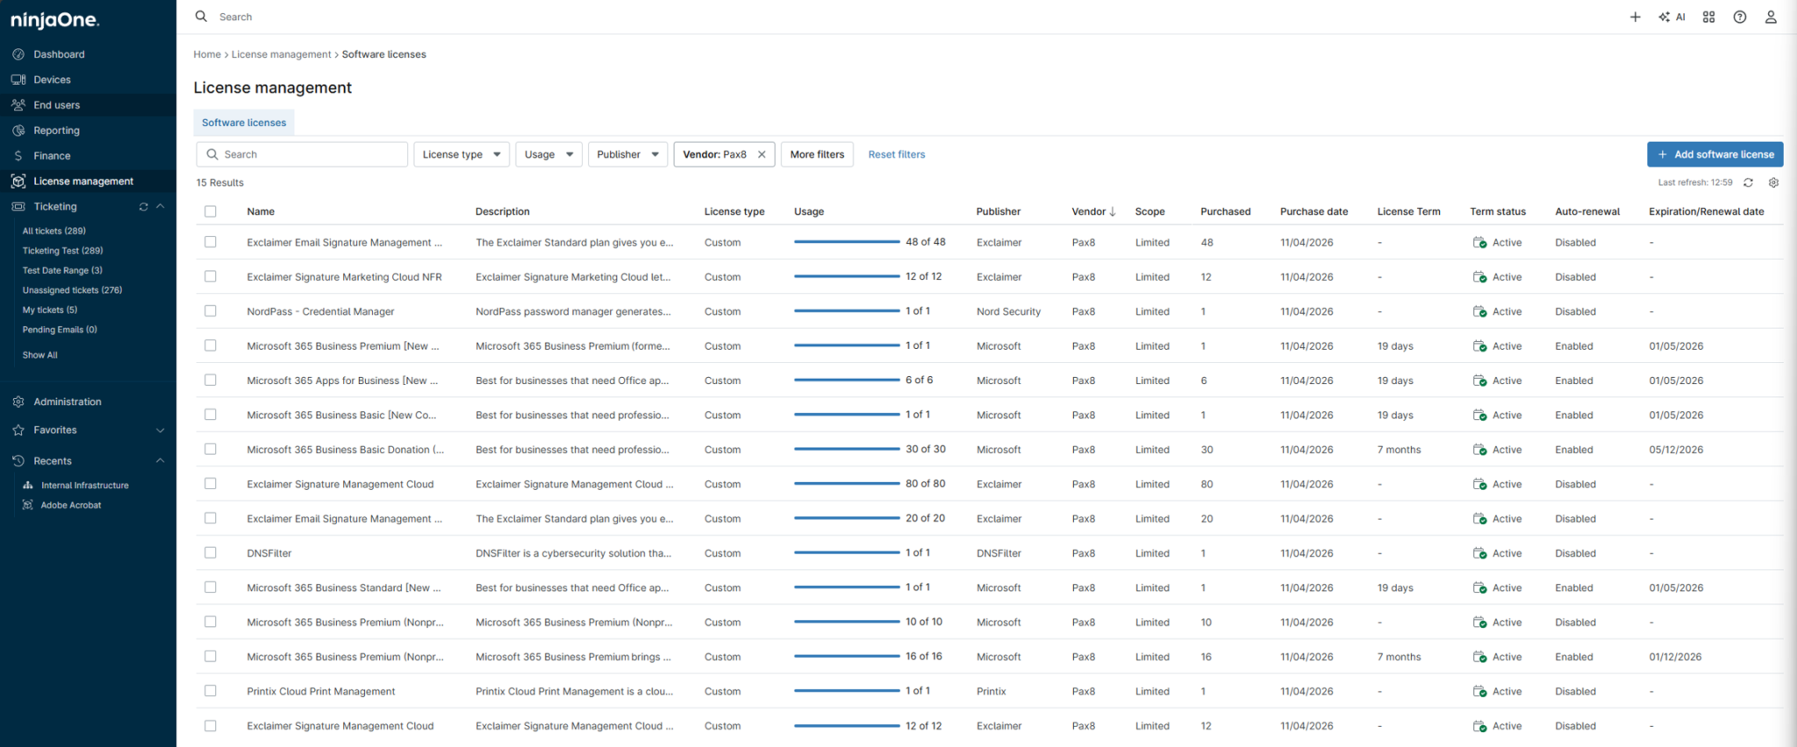Open table settings gear icon
Screen dimensions: 1797x747
coord(1773,182)
